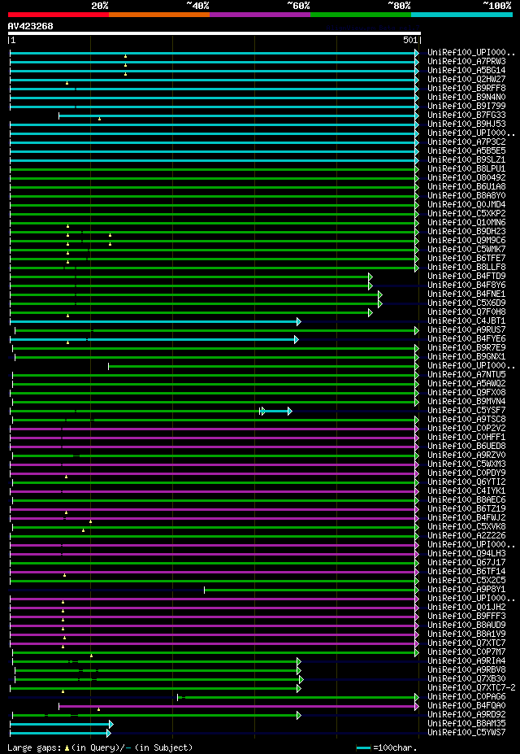520x754 pixels.
Task: Click the UniRef100_C4JBT1 hit label
Action: [x=466, y=321]
